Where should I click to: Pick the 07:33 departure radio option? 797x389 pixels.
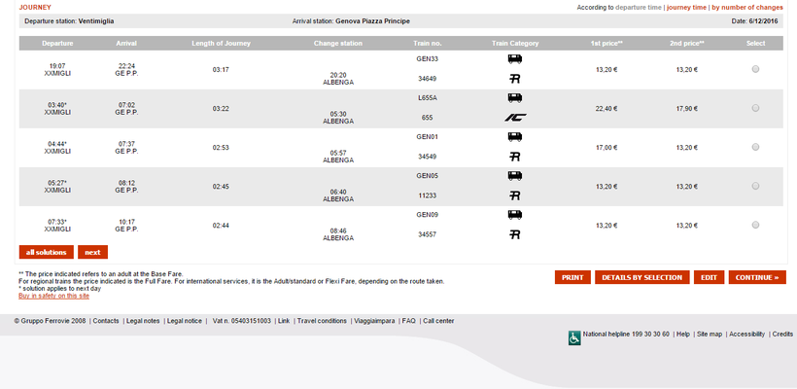755,225
